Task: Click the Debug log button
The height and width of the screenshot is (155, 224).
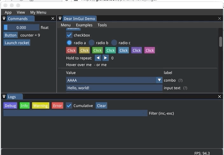Action: 10,105
